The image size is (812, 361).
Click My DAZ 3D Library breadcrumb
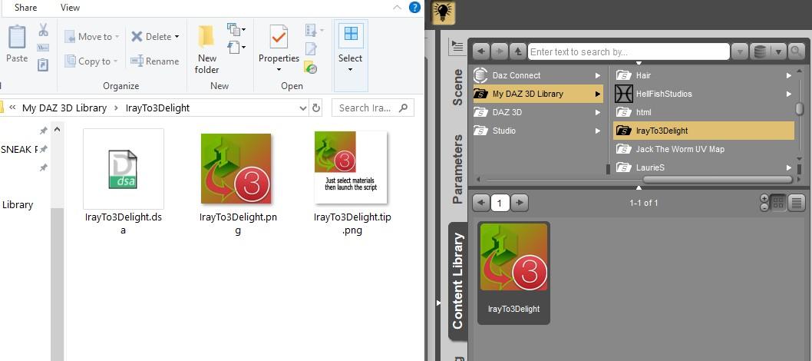pyautogui.click(x=64, y=108)
